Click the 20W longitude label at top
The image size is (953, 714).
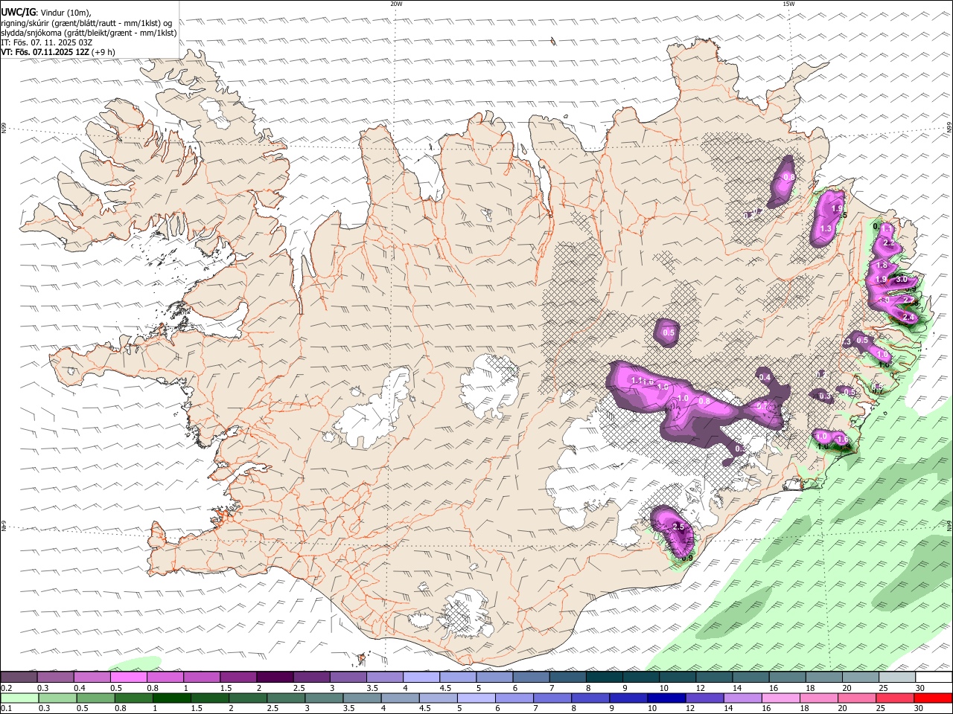[x=396, y=4]
